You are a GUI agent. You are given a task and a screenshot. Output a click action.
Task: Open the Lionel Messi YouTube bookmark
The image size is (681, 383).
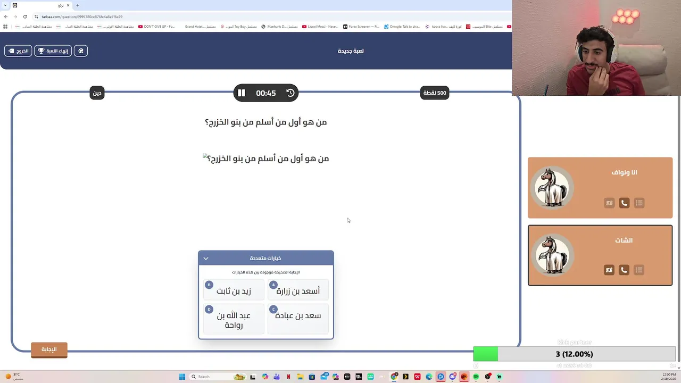point(320,26)
